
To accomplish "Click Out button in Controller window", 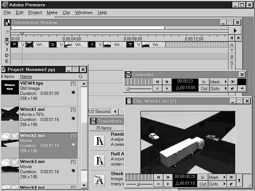I will [x=204, y=88].
